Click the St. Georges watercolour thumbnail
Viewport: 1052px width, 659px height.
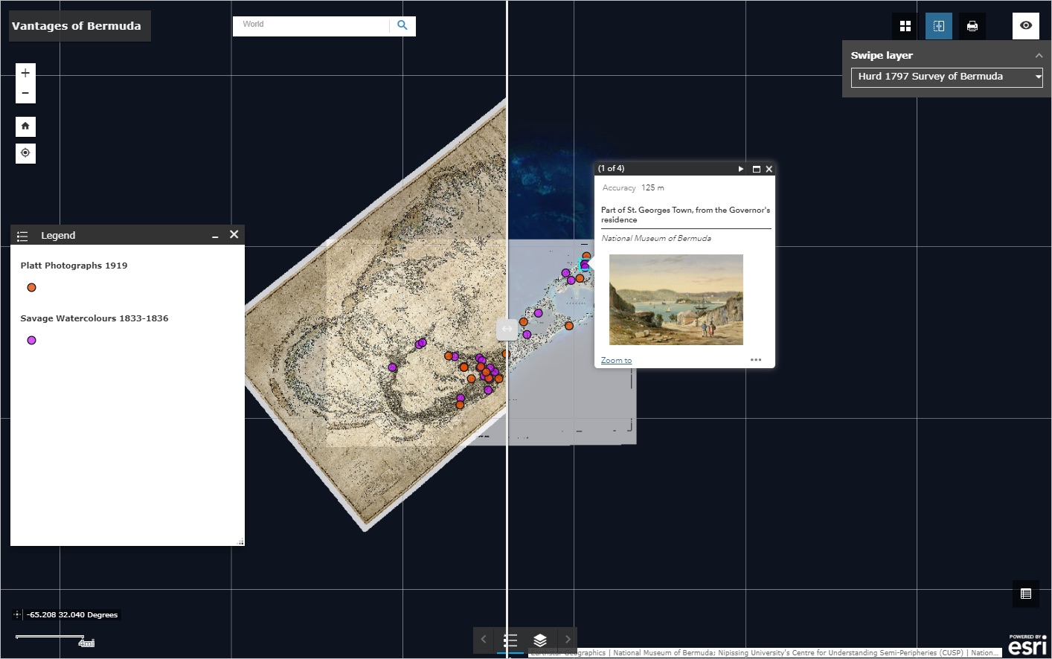click(676, 300)
